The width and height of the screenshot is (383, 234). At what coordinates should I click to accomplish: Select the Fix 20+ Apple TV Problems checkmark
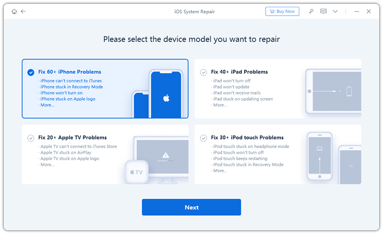(x=31, y=138)
